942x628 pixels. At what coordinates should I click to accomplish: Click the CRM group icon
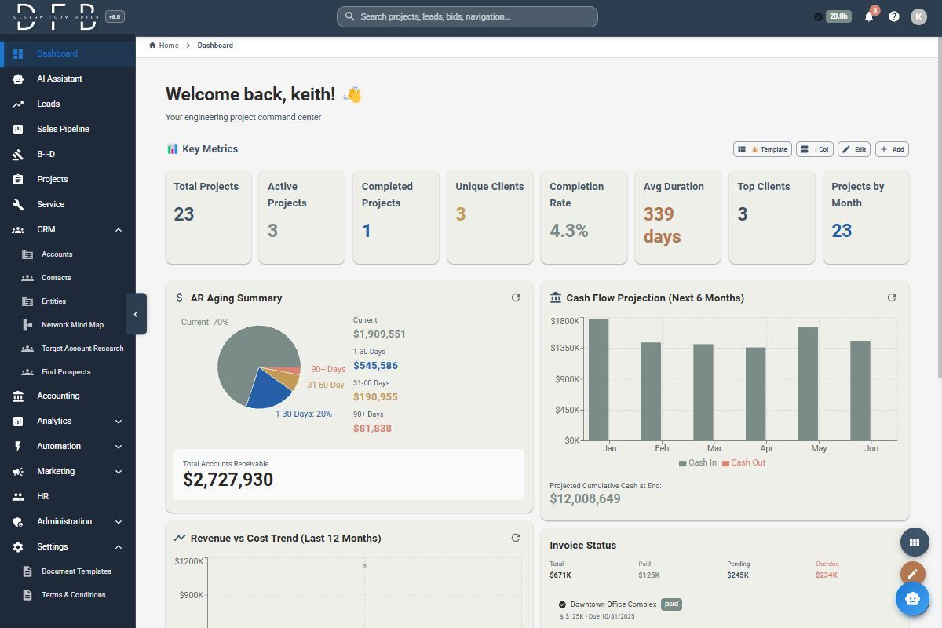18,229
